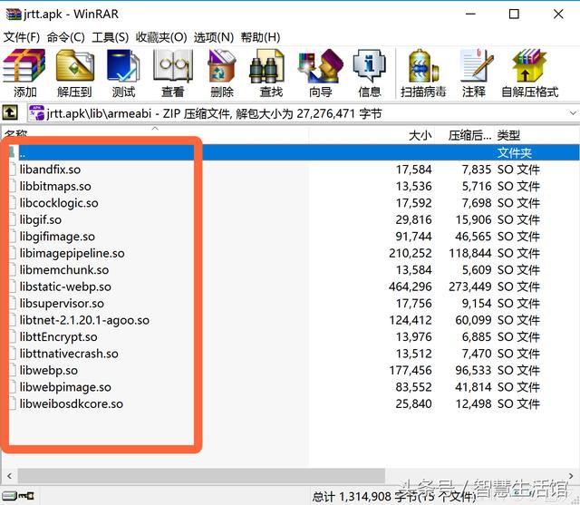Click the 查找 (Find) binoculars icon

pos(268,66)
